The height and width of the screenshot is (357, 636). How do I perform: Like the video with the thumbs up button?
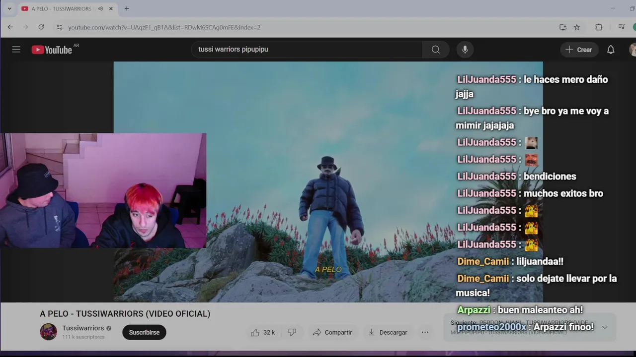point(263,332)
